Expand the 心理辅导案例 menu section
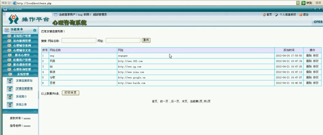Screen dimensions: 323x135 [20, 46]
